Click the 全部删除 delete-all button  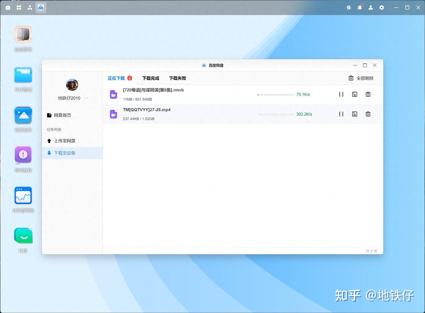[361, 78]
